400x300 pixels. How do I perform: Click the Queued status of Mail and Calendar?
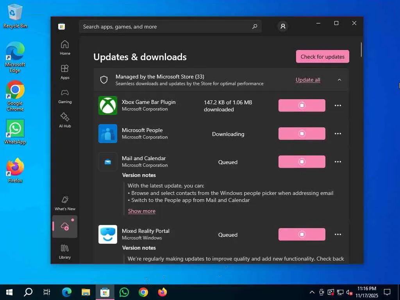pyautogui.click(x=228, y=162)
